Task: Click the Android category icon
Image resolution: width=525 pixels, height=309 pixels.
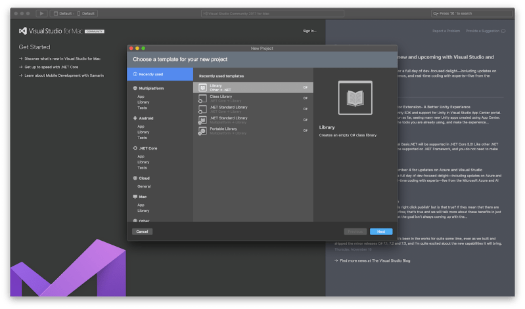Action: tap(135, 118)
